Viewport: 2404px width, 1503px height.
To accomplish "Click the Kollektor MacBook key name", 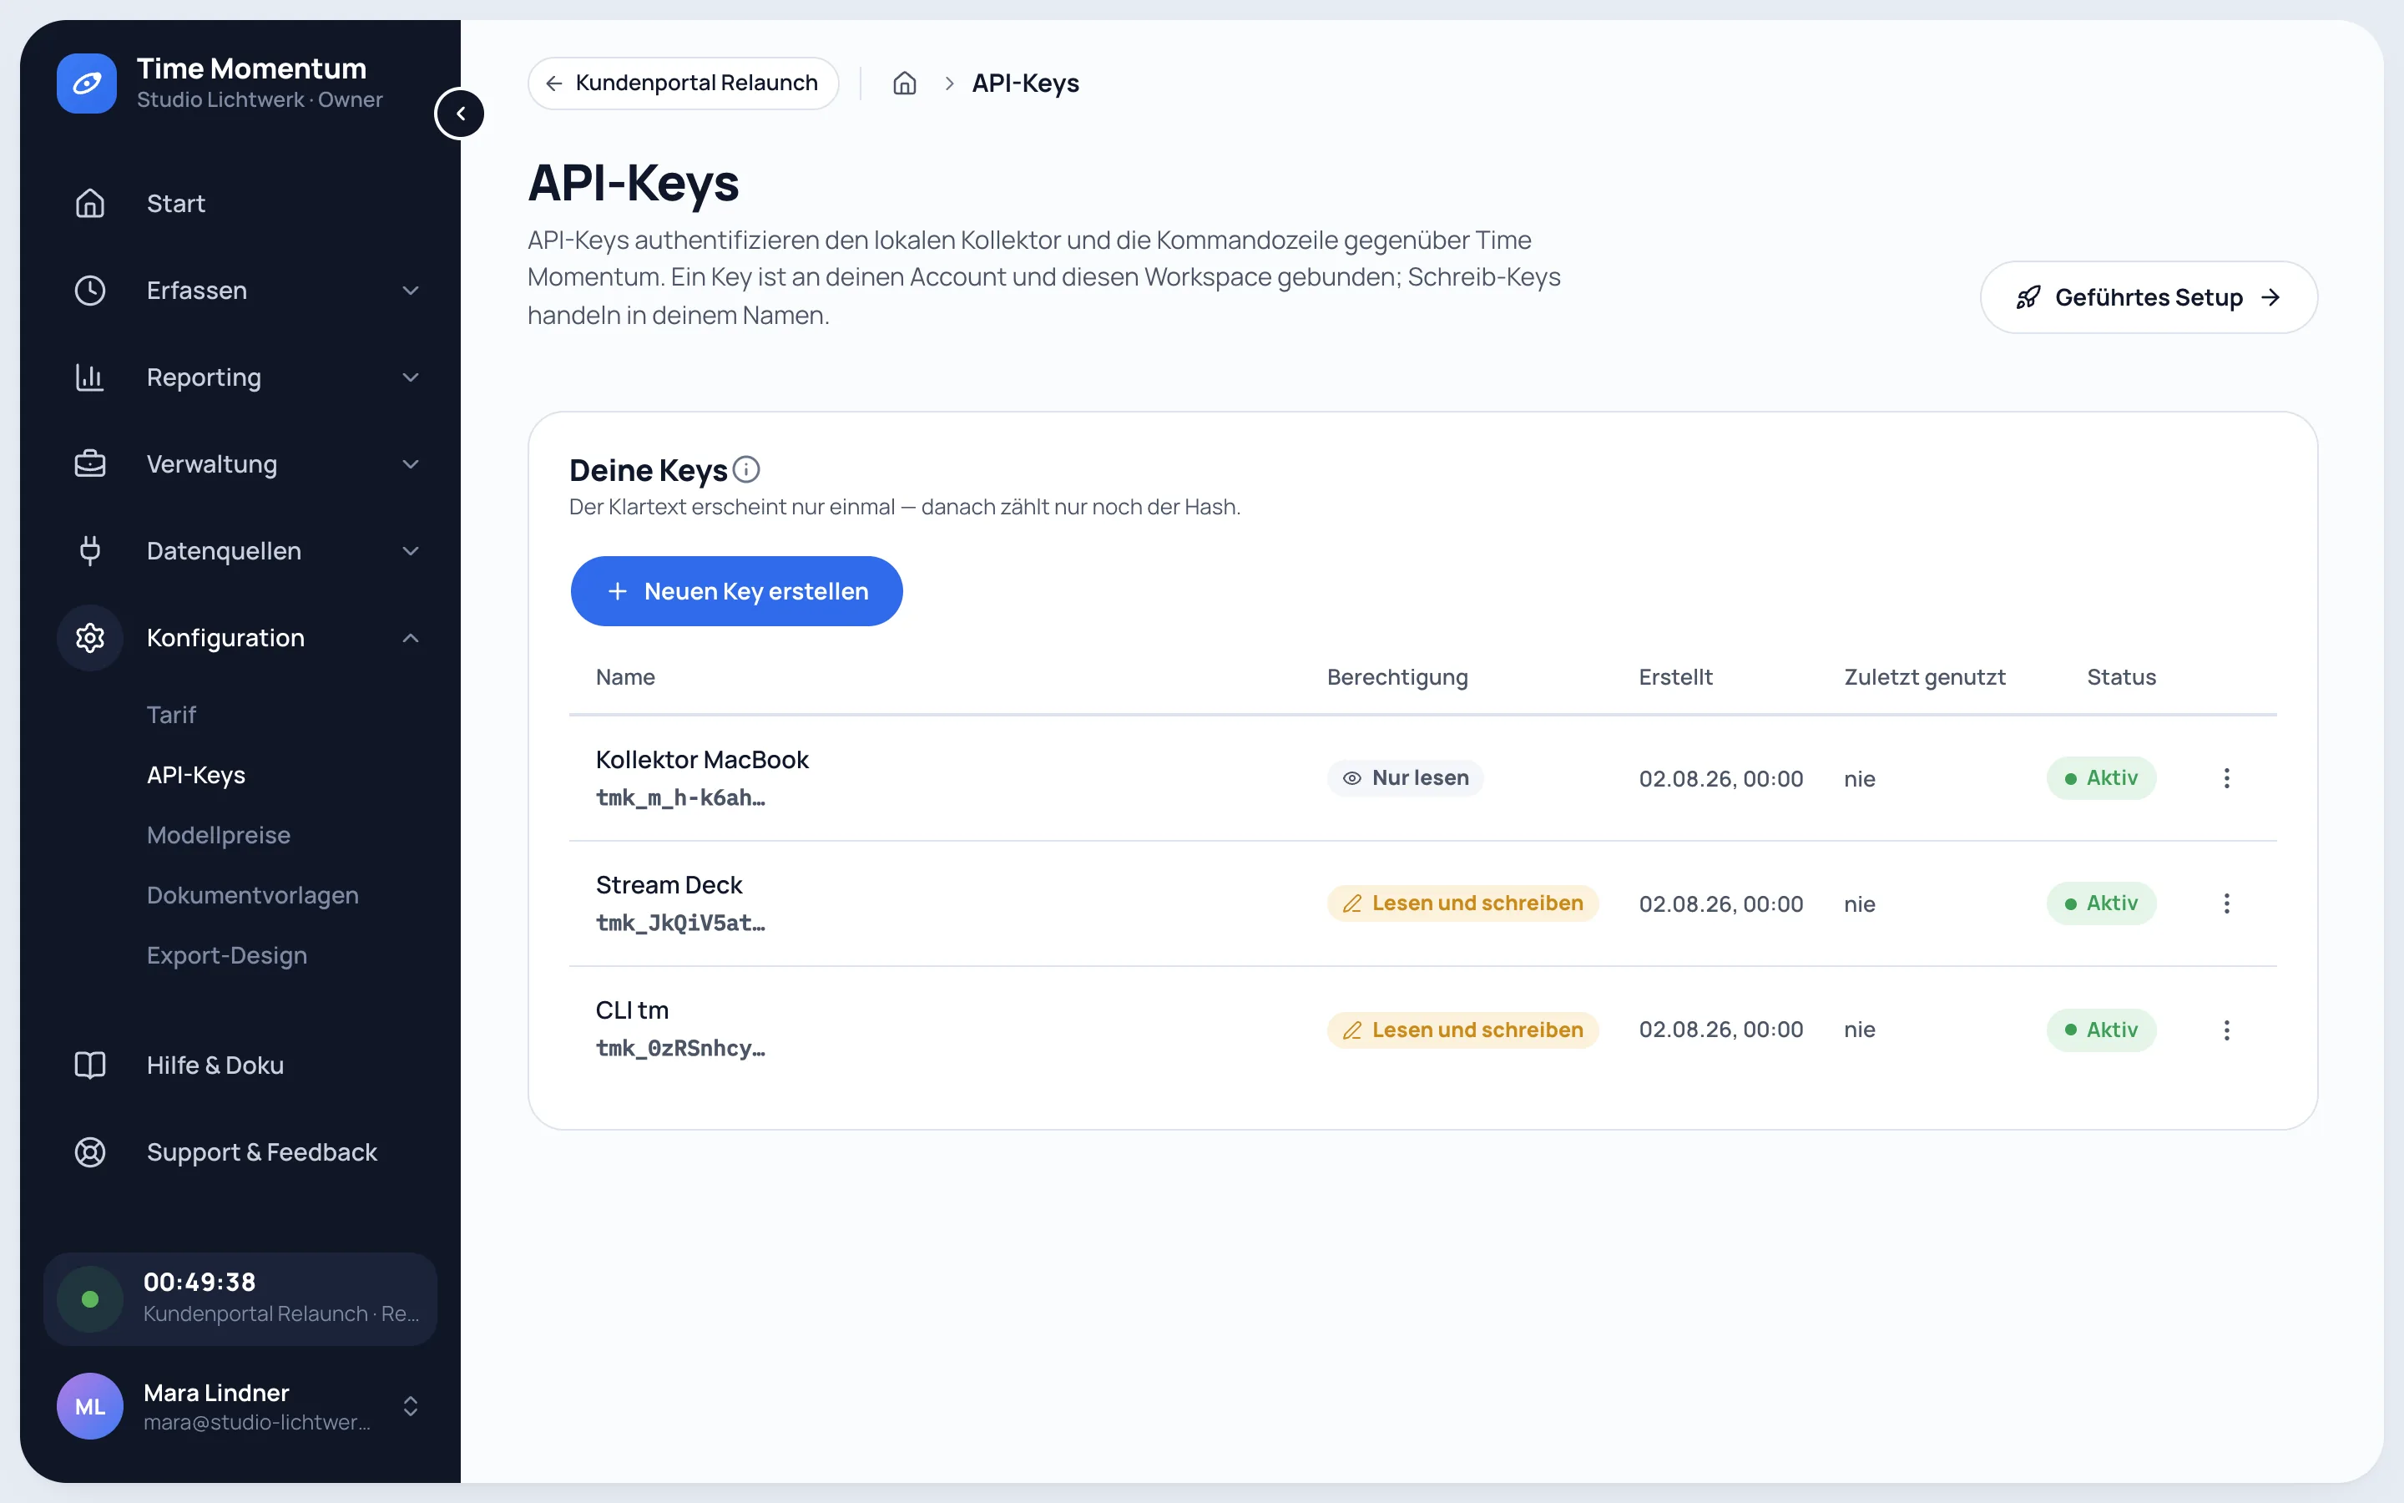I will click(x=702, y=761).
